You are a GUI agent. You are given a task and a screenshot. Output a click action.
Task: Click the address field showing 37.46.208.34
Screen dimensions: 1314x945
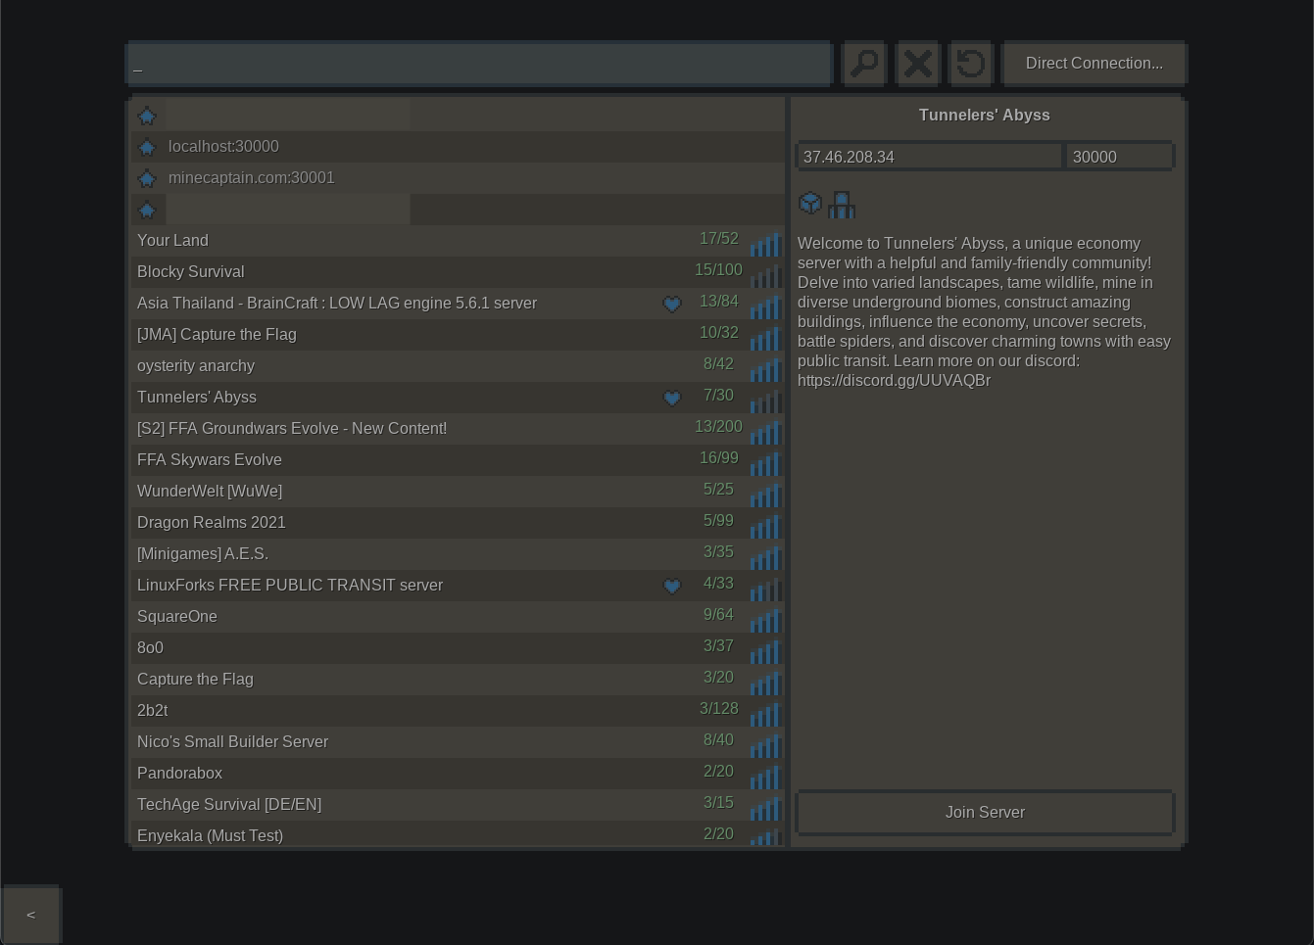point(929,157)
